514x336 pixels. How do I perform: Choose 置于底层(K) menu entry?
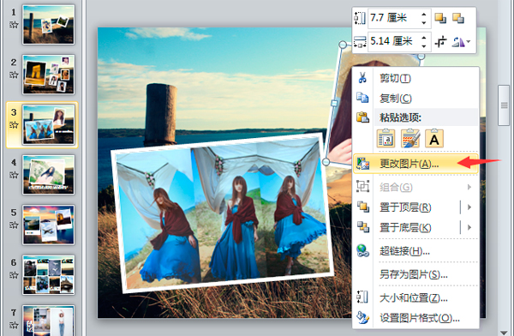pos(406,227)
